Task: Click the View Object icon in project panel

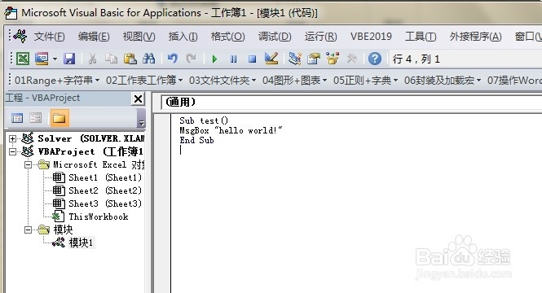Action: [36, 118]
